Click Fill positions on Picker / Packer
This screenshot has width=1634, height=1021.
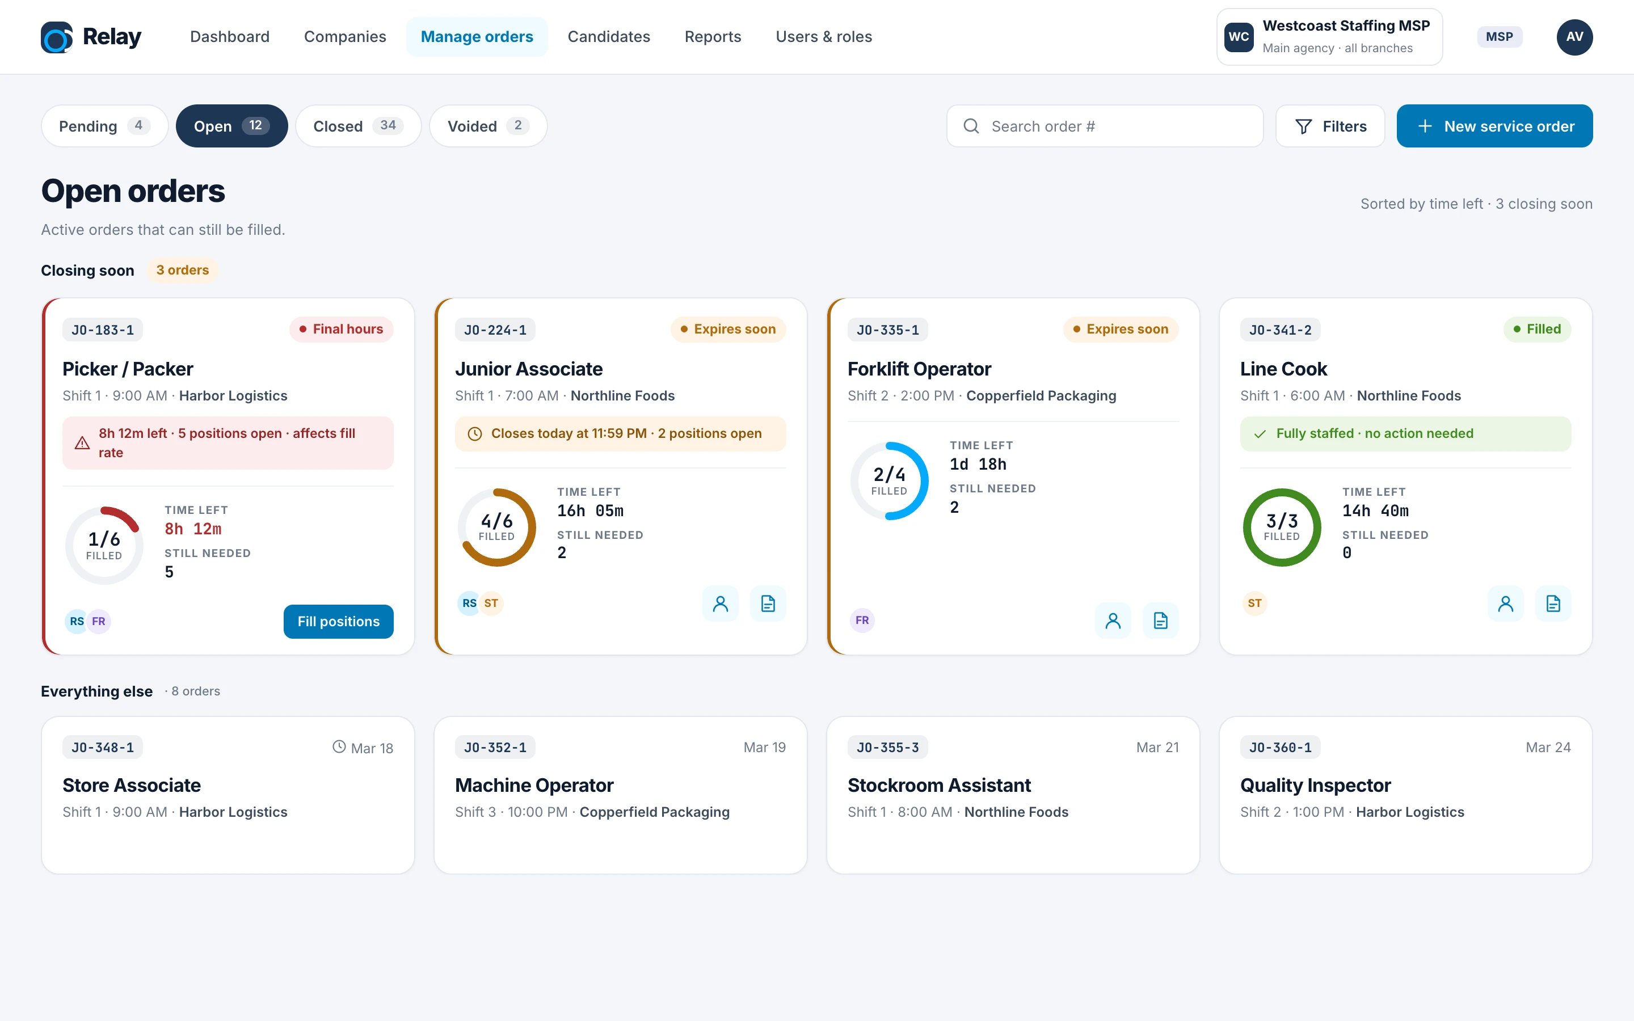pyautogui.click(x=338, y=621)
